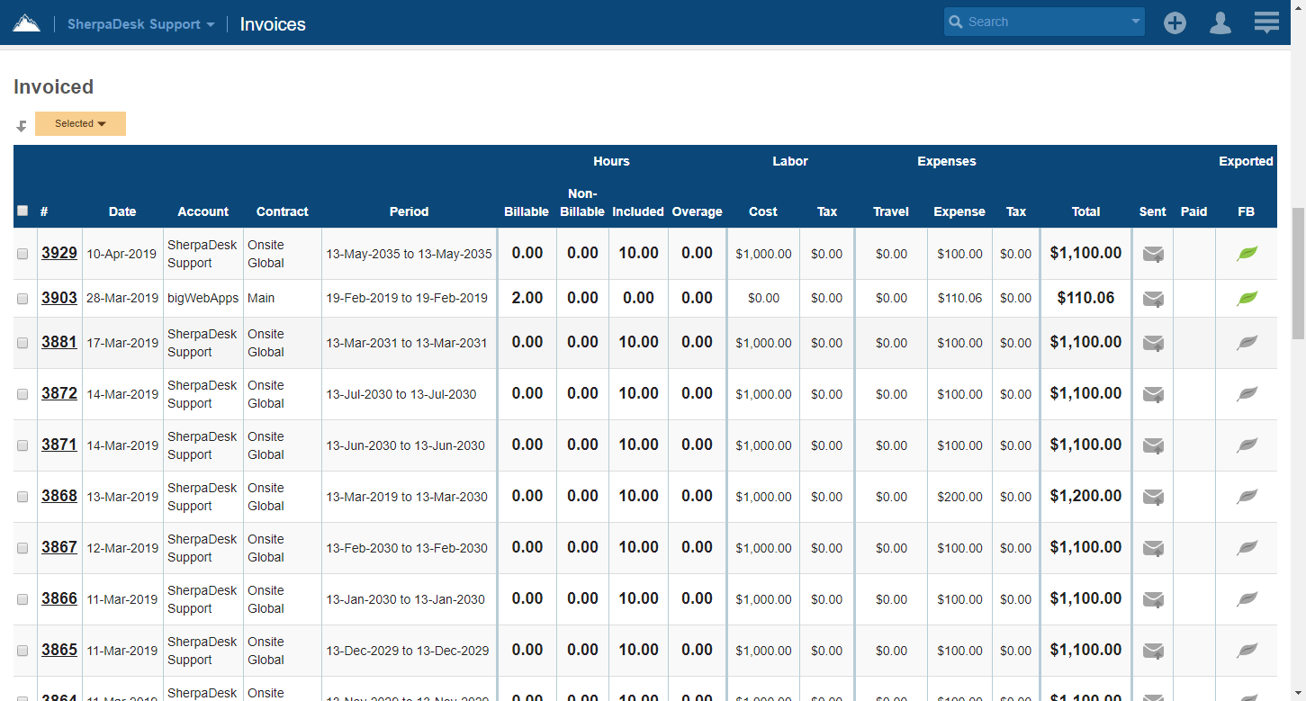Open the add new plus icon

coord(1175,23)
